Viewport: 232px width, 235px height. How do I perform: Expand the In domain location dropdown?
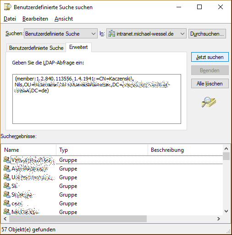146,33
